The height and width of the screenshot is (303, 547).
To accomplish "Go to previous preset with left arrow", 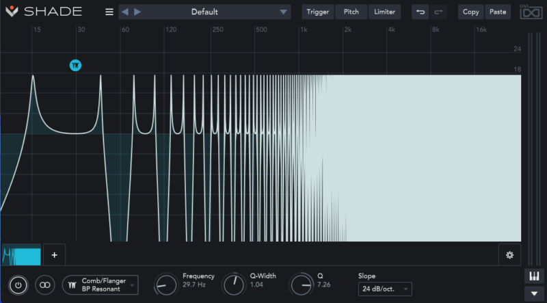I will tap(125, 12).
